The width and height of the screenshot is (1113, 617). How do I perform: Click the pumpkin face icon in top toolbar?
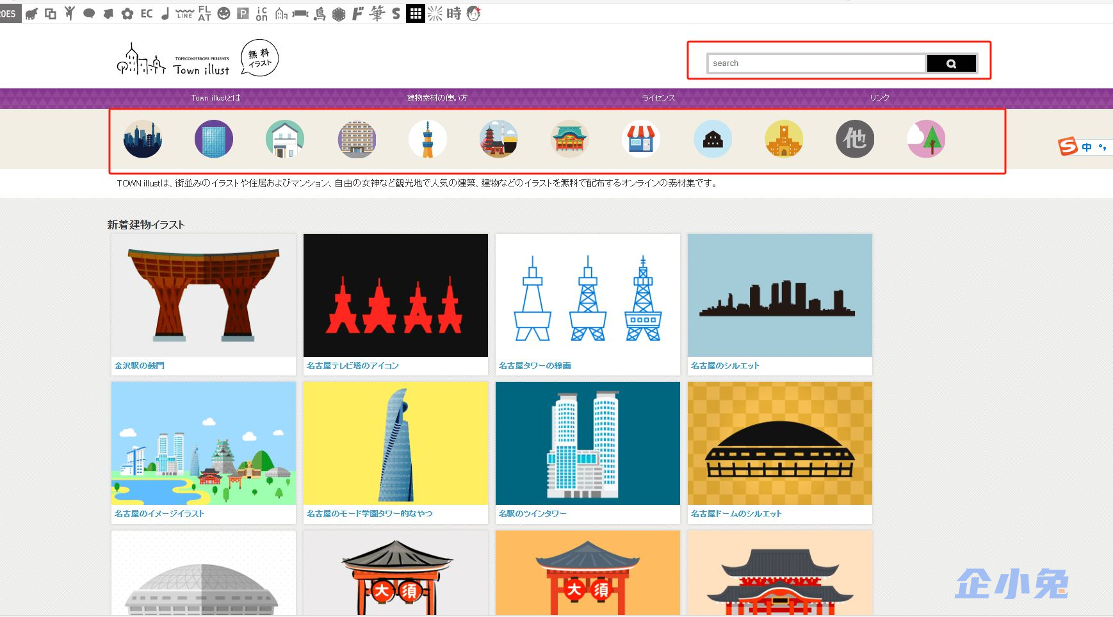tap(223, 13)
